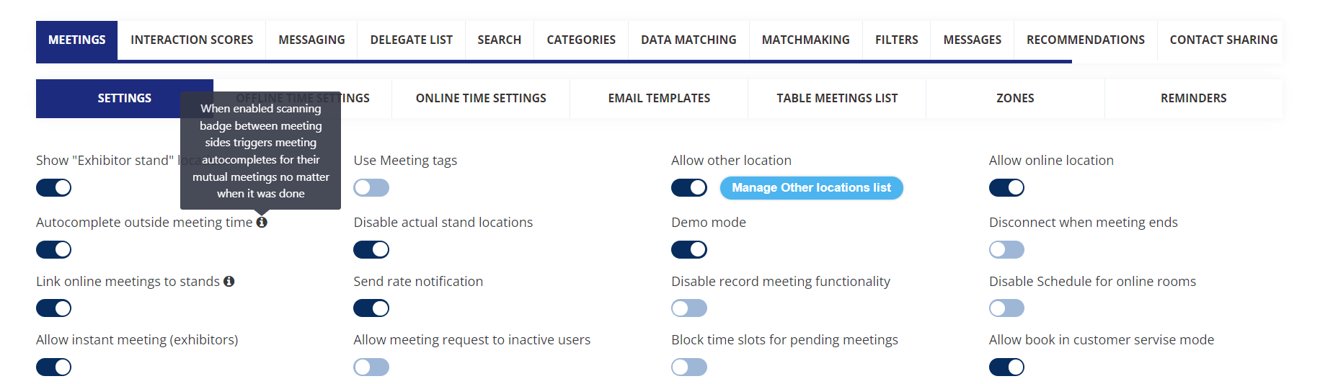The height and width of the screenshot is (384, 1320).
Task: Switch to the Matchmaking tab
Action: click(805, 40)
